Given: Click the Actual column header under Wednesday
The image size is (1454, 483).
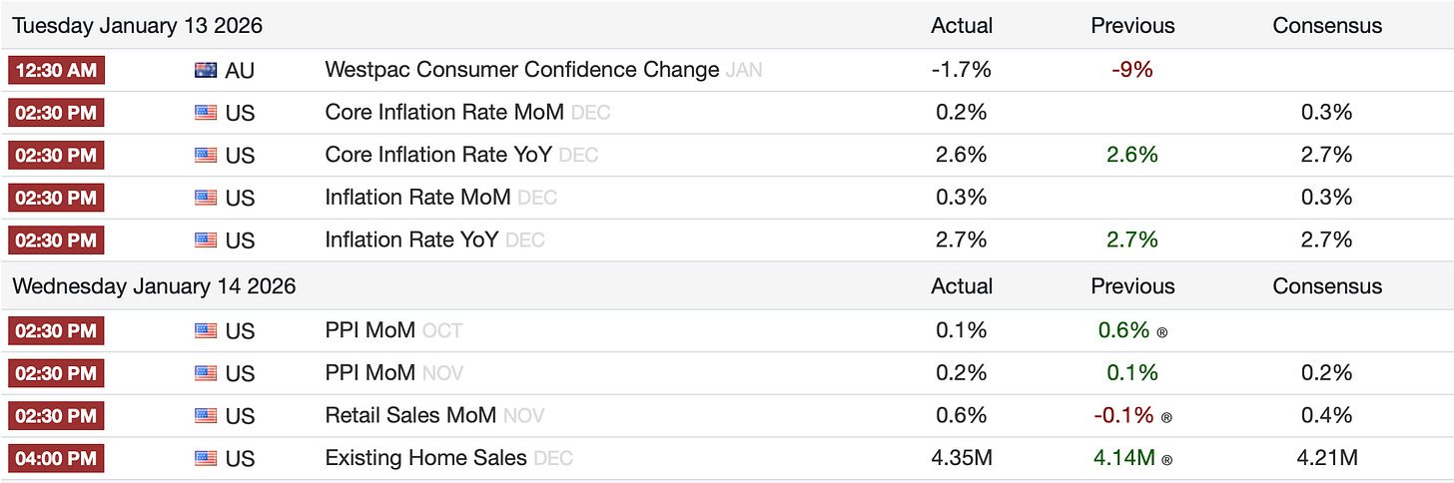Looking at the screenshot, I should click(961, 286).
